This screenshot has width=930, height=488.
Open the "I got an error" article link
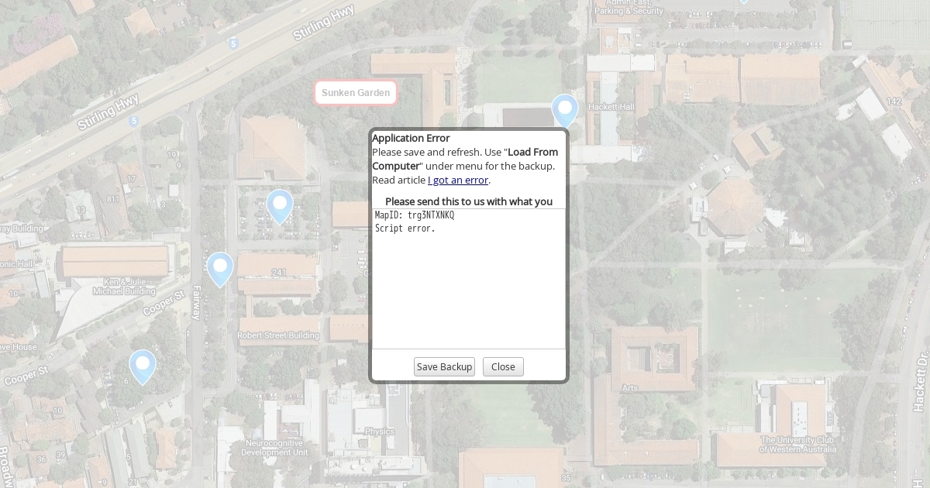[458, 180]
